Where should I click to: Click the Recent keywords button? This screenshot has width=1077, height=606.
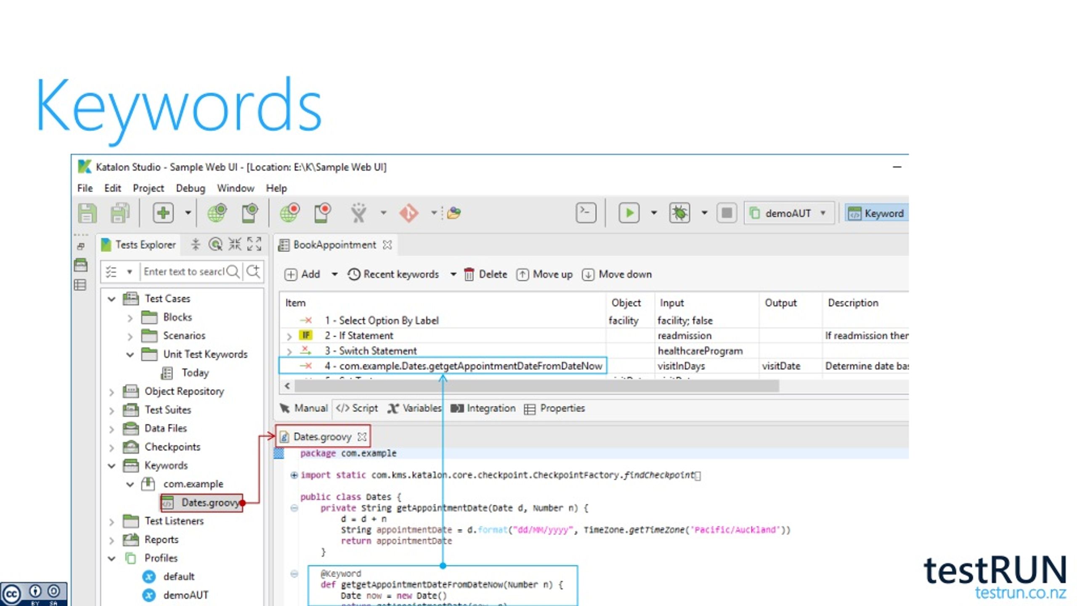coord(393,274)
